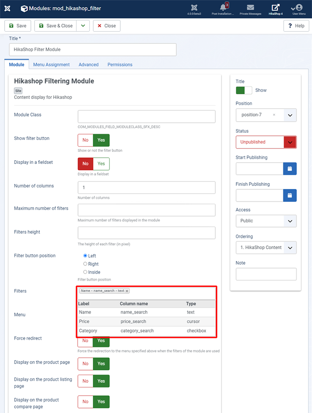Select Inside filter button position
This screenshot has height=413, width=312.
85,272
